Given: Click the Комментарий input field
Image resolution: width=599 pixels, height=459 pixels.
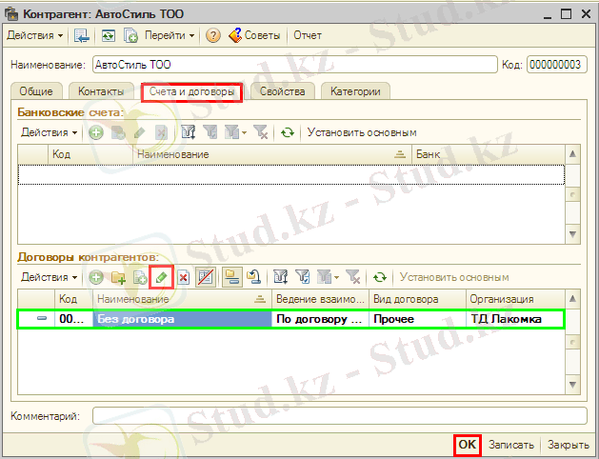Looking at the screenshot, I should pyautogui.click(x=340, y=415).
